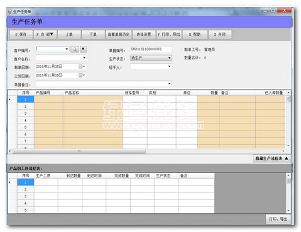Click the process table scroll-down arrow
The image size is (301, 232).
pyautogui.click(x=288, y=211)
